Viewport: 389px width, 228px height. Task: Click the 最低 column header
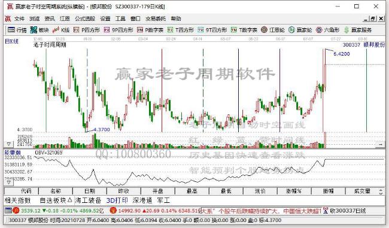pyautogui.click(x=226, y=191)
